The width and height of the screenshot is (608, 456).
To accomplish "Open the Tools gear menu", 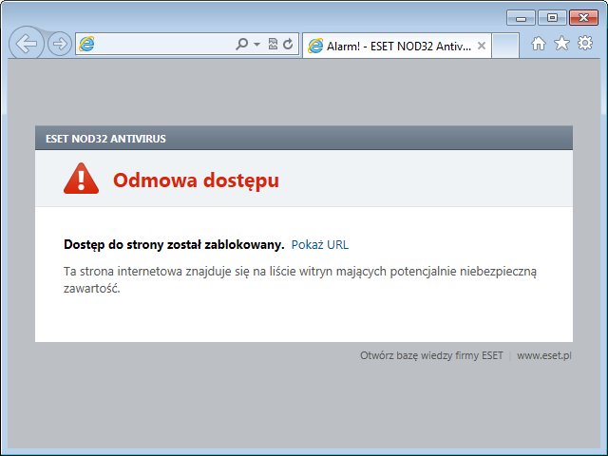I will 585,43.
